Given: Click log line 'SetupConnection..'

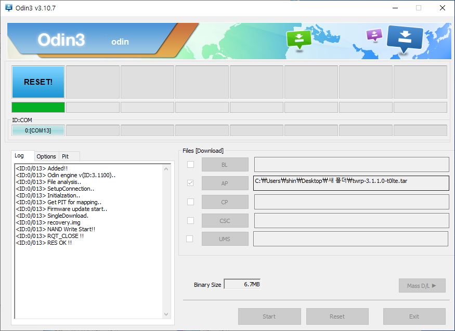Looking at the screenshot, I should point(55,189).
